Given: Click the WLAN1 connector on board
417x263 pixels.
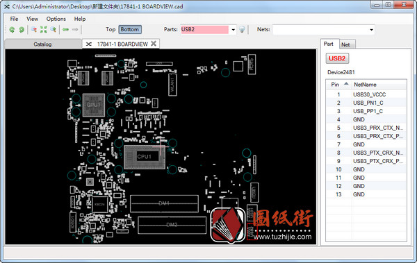Looking at the screenshot, I should 172,85.
